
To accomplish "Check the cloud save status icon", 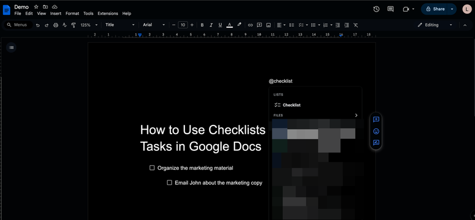I will tap(55, 7).
